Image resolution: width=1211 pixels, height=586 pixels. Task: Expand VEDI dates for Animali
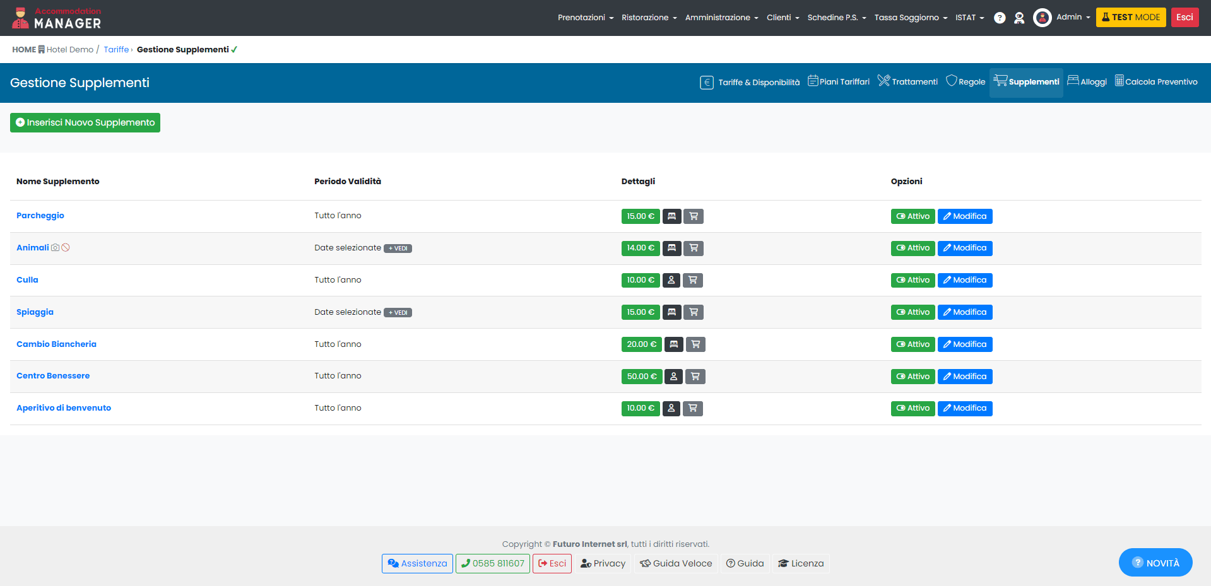398,249
